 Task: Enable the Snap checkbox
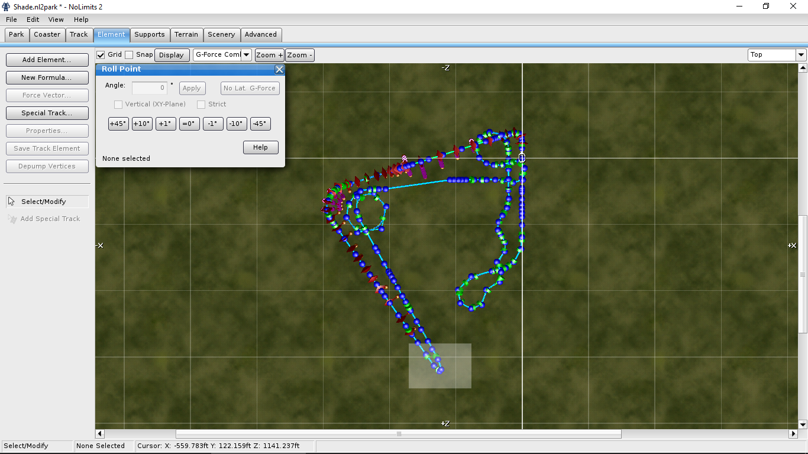click(129, 55)
